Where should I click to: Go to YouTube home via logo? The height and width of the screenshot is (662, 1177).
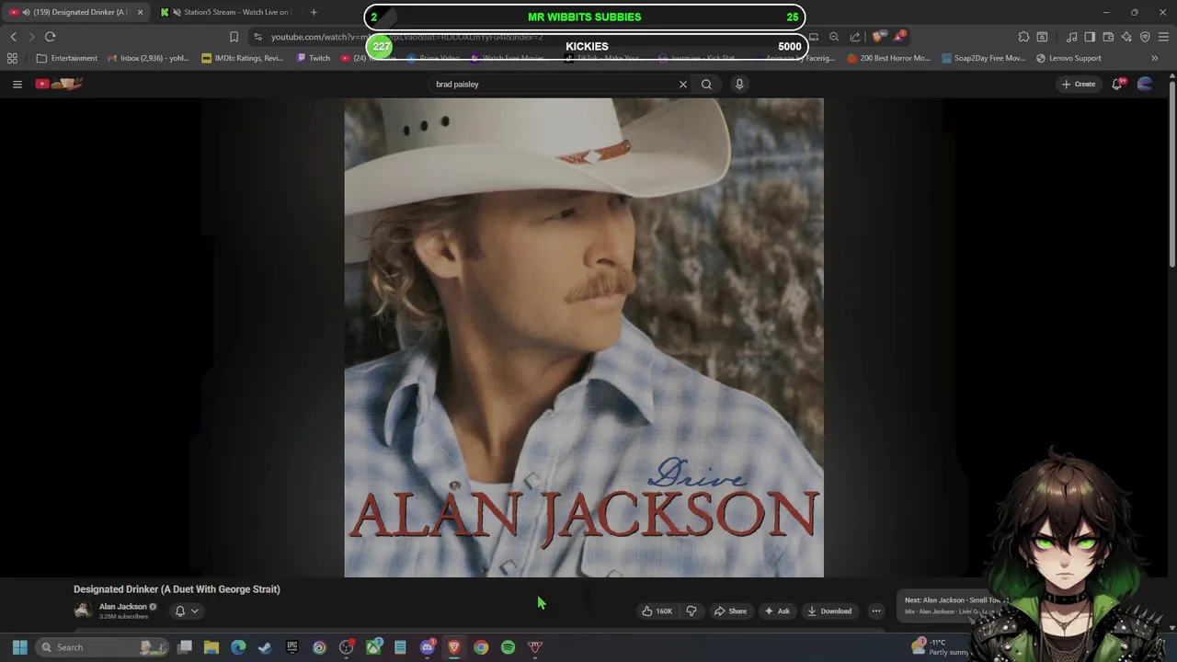(59, 84)
